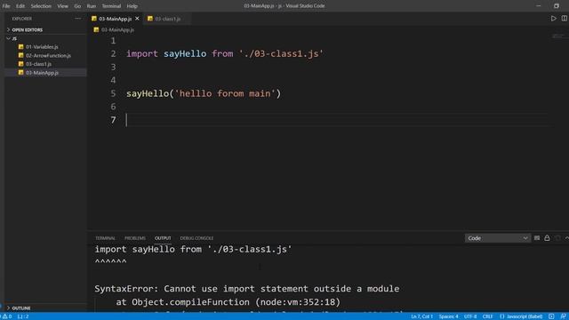Collapse the JS folder section
The image size is (569, 320).
coord(45,38)
